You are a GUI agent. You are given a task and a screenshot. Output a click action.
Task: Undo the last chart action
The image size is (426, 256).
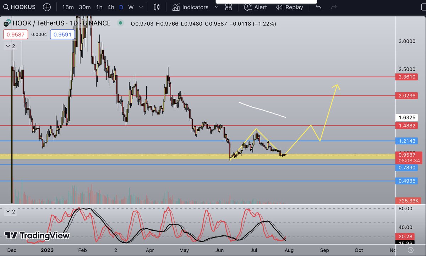coord(318,7)
